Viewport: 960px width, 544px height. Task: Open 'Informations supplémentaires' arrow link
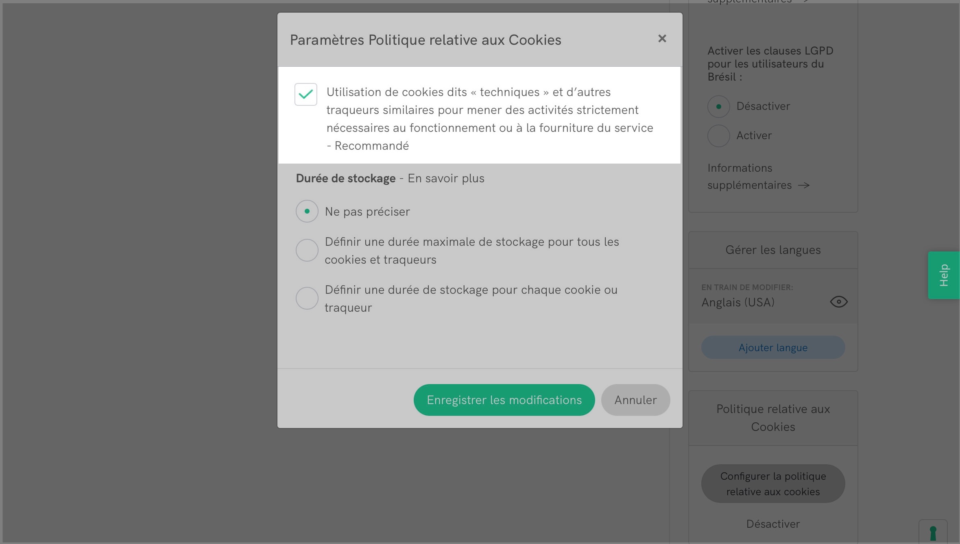(x=758, y=177)
